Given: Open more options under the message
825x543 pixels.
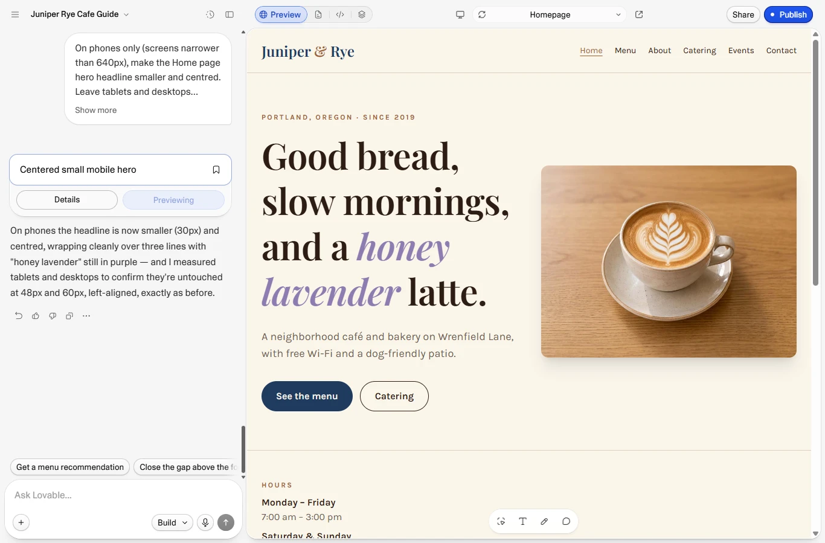Looking at the screenshot, I should 86,316.
